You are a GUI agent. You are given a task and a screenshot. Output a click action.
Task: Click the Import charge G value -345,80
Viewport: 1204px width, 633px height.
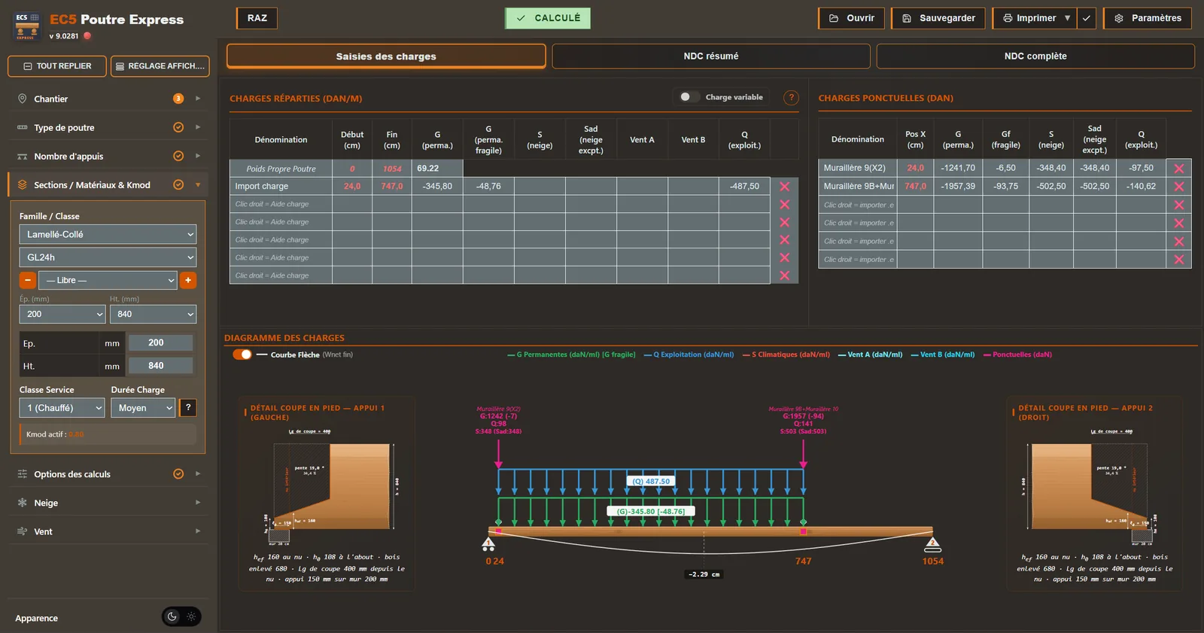coord(437,186)
